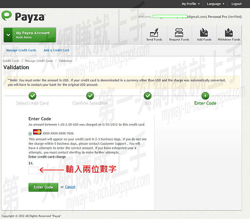Open Send Funds
The height and width of the screenshot is (219, 250).
(154, 35)
